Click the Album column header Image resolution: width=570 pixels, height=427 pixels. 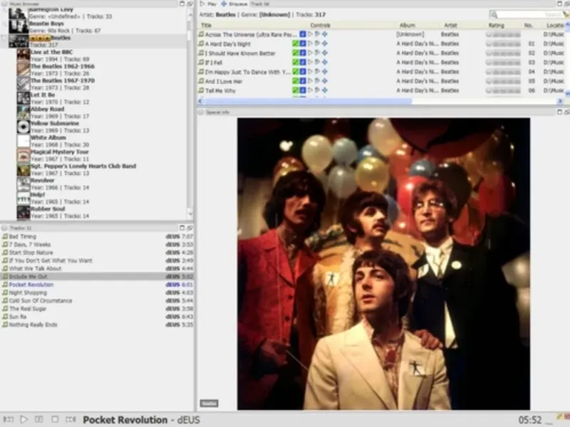click(407, 25)
